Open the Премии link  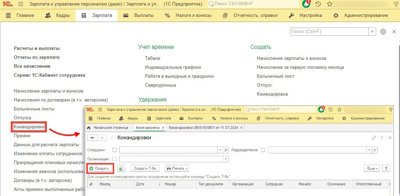click(22, 136)
